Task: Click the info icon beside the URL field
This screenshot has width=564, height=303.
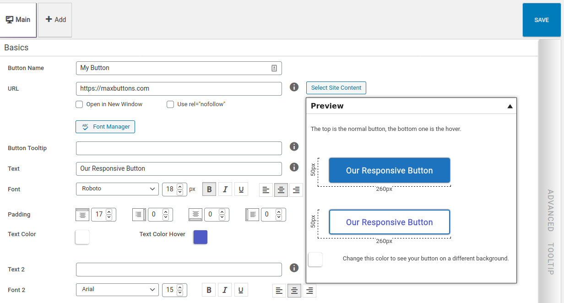Action: [294, 87]
